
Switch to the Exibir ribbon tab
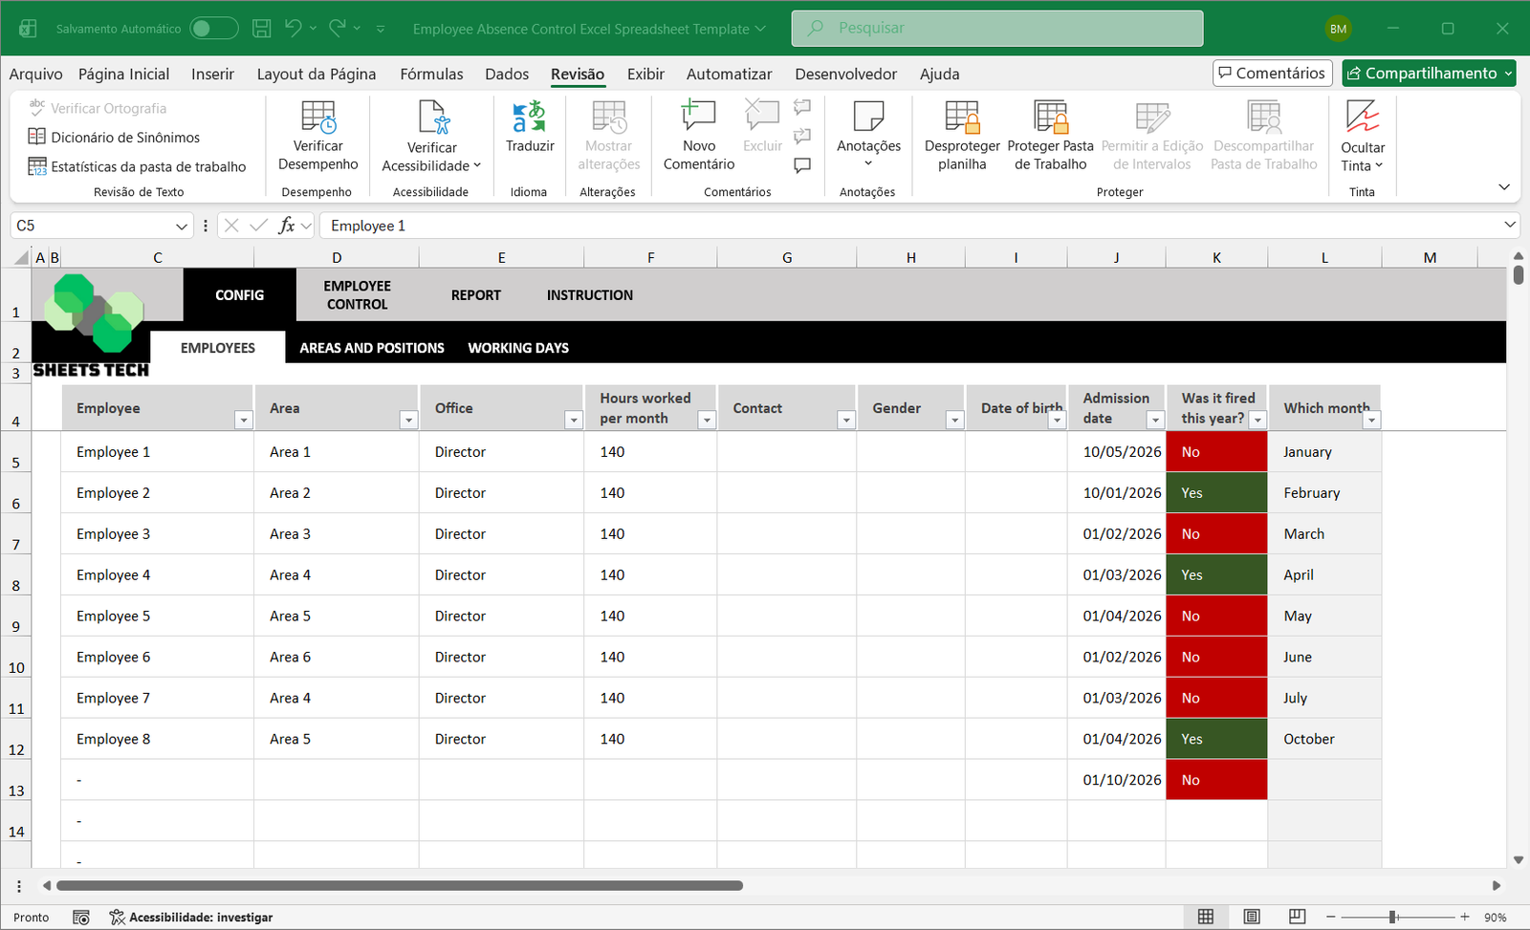pos(645,74)
